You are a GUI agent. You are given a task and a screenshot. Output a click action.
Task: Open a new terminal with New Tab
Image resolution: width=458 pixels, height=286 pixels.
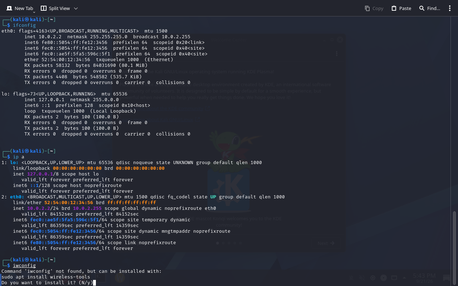20,8
